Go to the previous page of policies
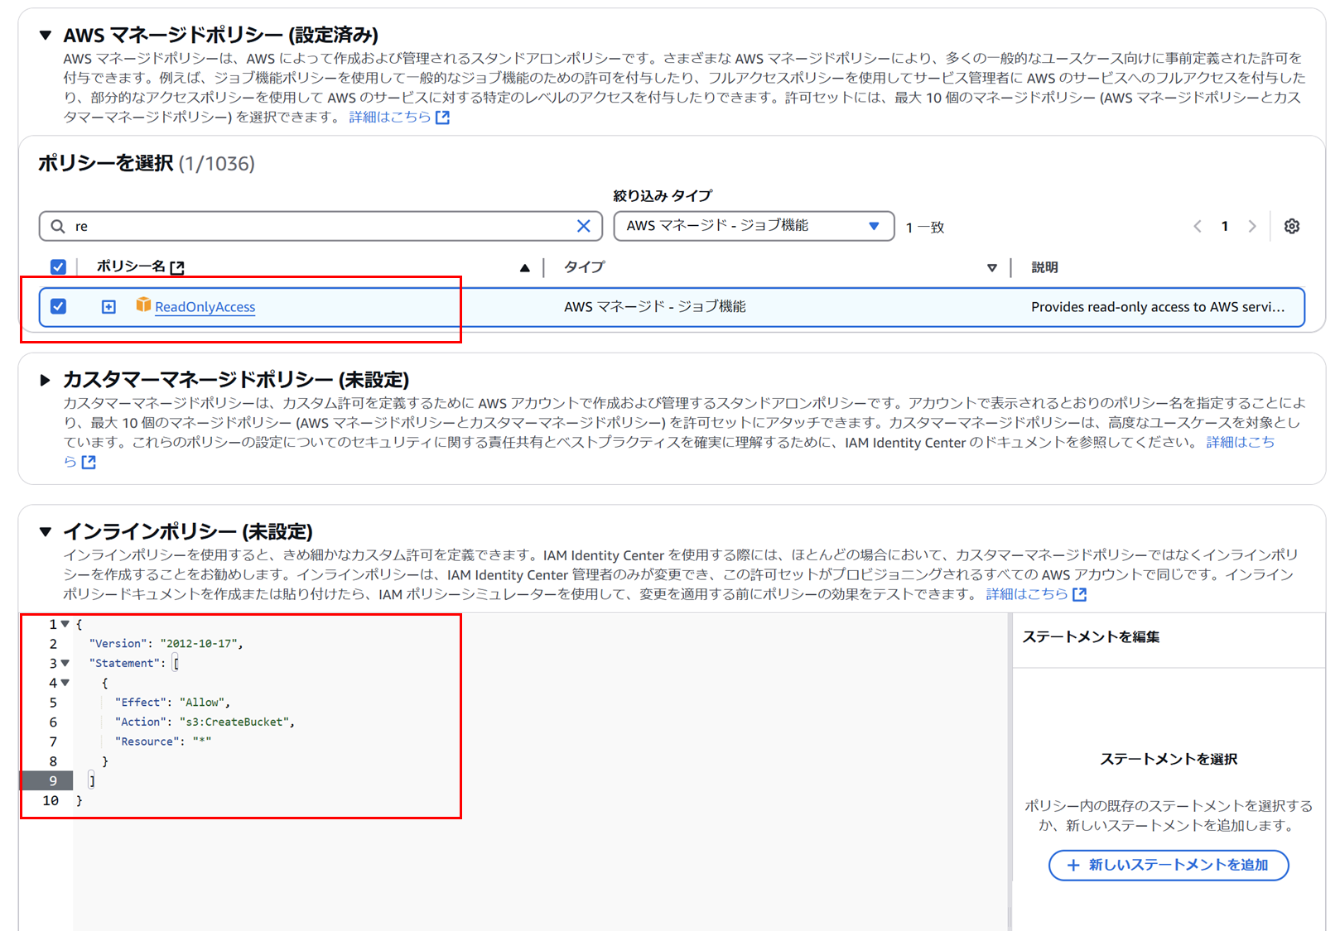This screenshot has width=1340, height=931. pyautogui.click(x=1198, y=226)
